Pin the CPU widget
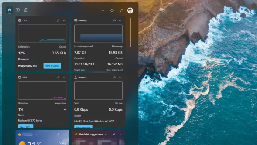 pyautogui.click(x=58, y=20)
